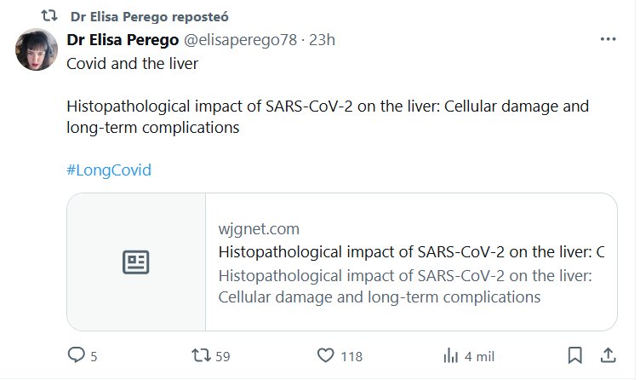
Task: Click the "Dr Elisa Perego reposteó" label
Action: 150,16
